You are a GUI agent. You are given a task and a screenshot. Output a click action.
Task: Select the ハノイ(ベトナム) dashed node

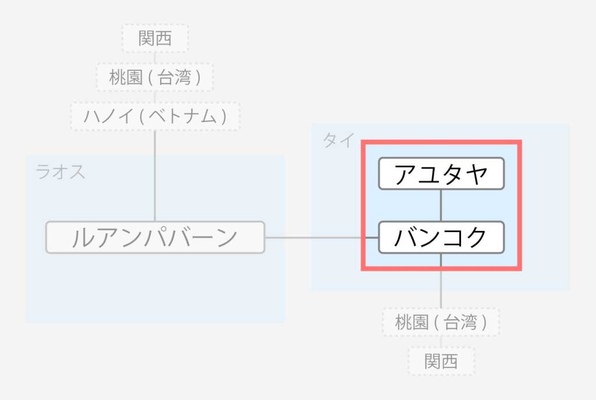click(155, 116)
